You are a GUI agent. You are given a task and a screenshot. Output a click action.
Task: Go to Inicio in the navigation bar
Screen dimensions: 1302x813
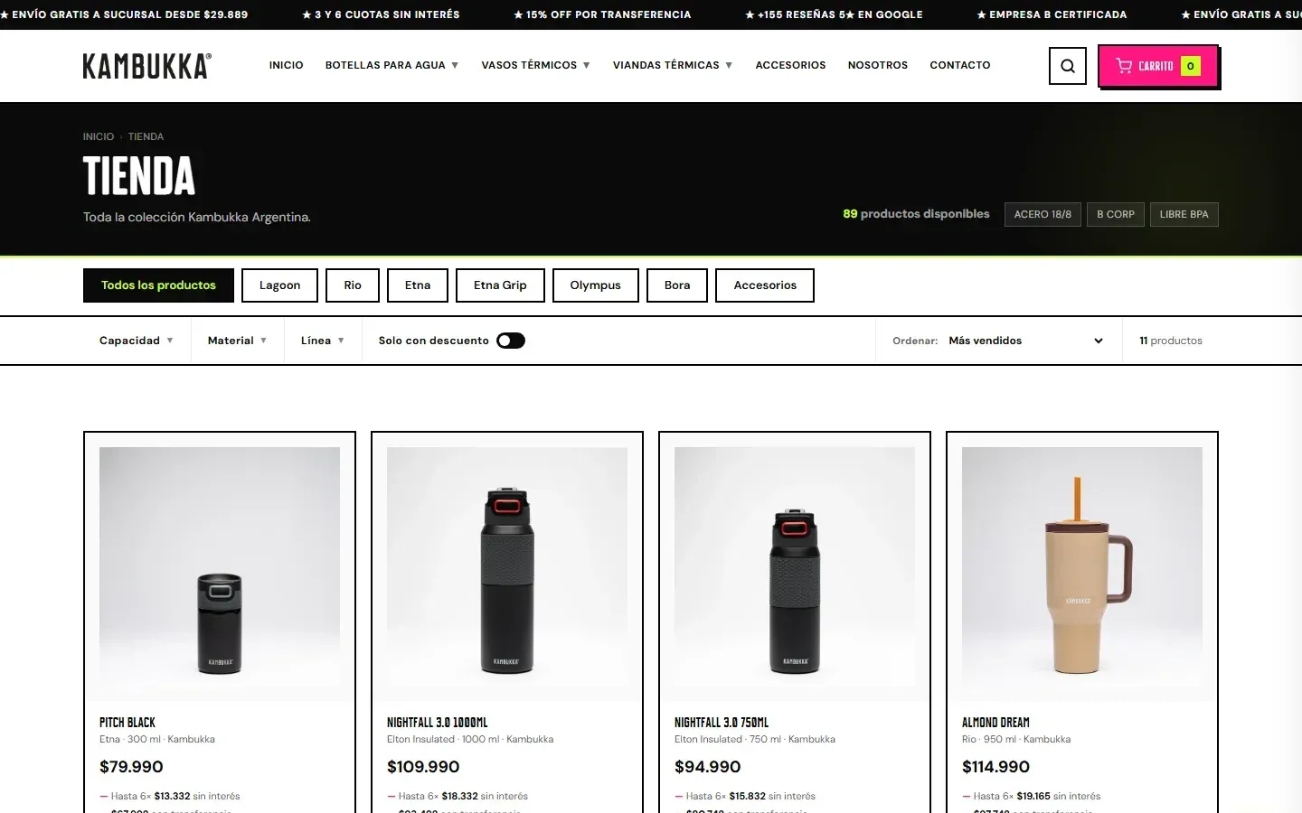pos(287,65)
